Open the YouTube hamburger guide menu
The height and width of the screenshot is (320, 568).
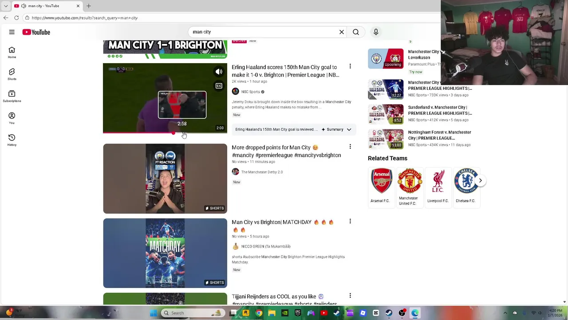pyautogui.click(x=12, y=32)
